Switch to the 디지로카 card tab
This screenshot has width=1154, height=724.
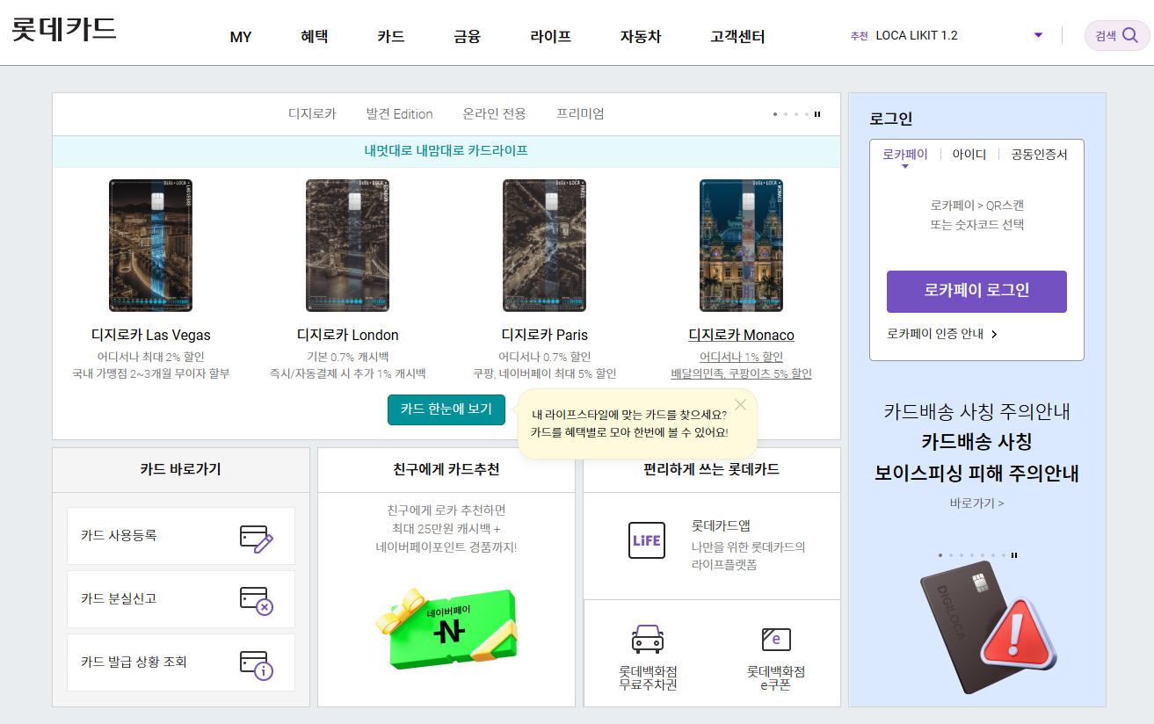[x=312, y=113]
